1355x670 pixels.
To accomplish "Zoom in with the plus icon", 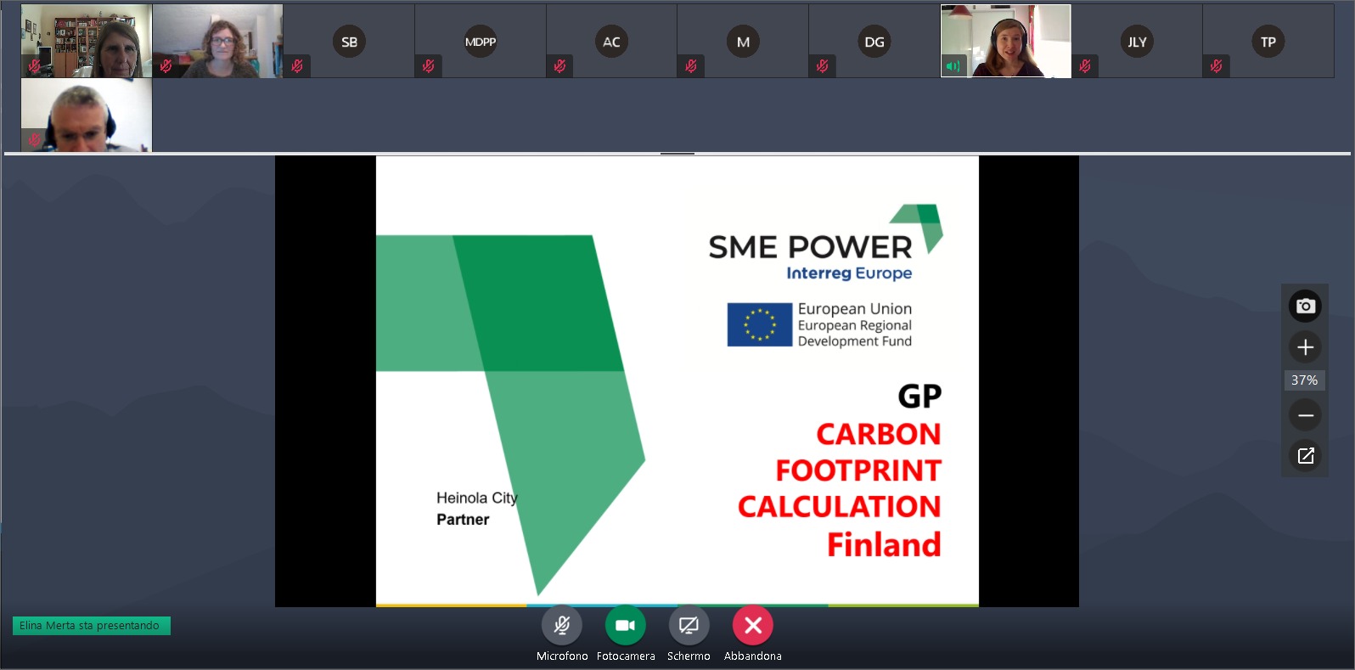I will pos(1305,346).
